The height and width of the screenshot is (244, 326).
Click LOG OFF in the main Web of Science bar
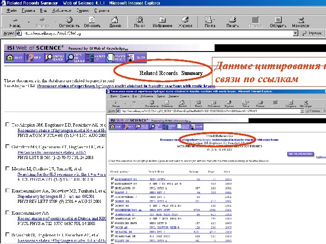(136, 58)
